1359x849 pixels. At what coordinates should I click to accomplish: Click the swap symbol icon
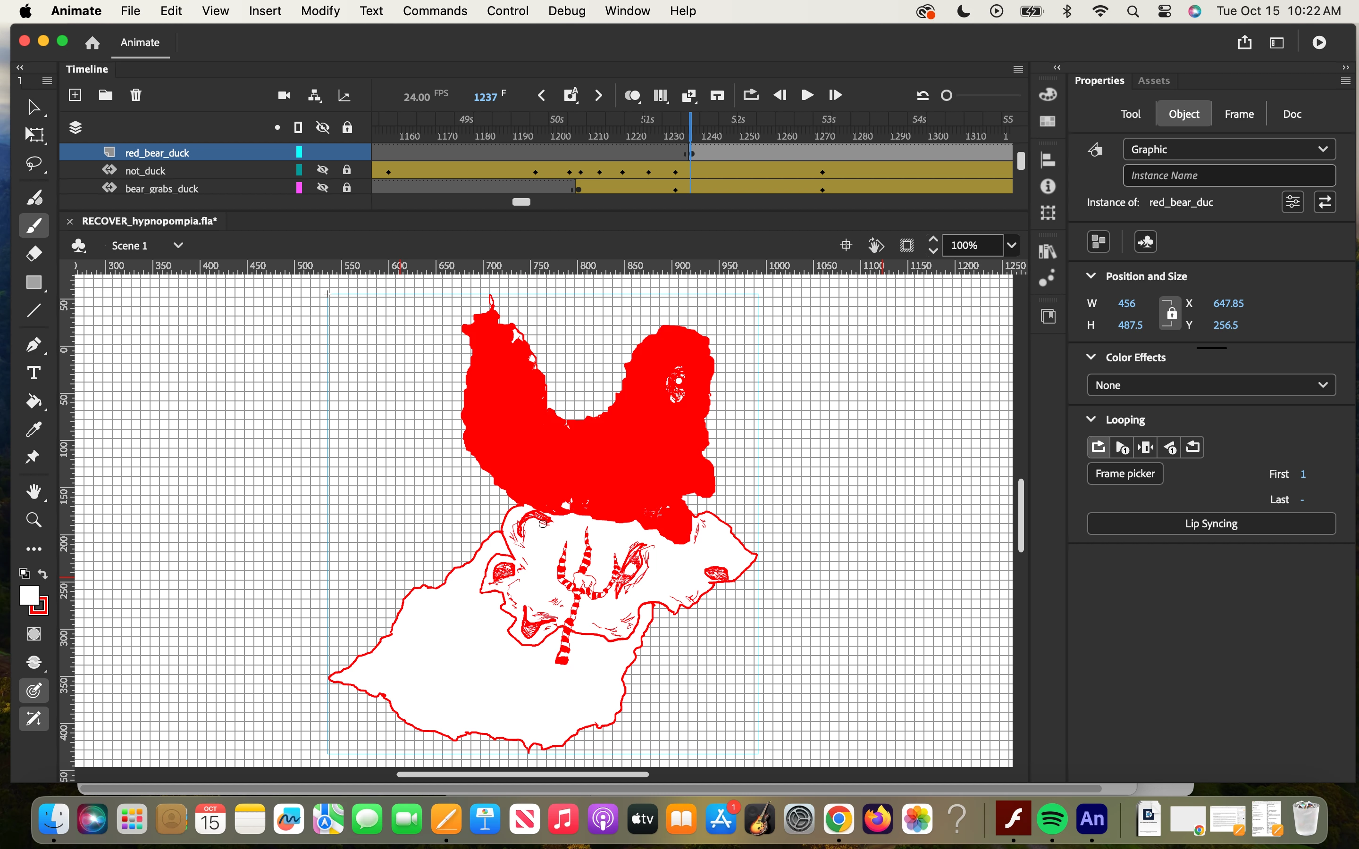[x=1324, y=202]
